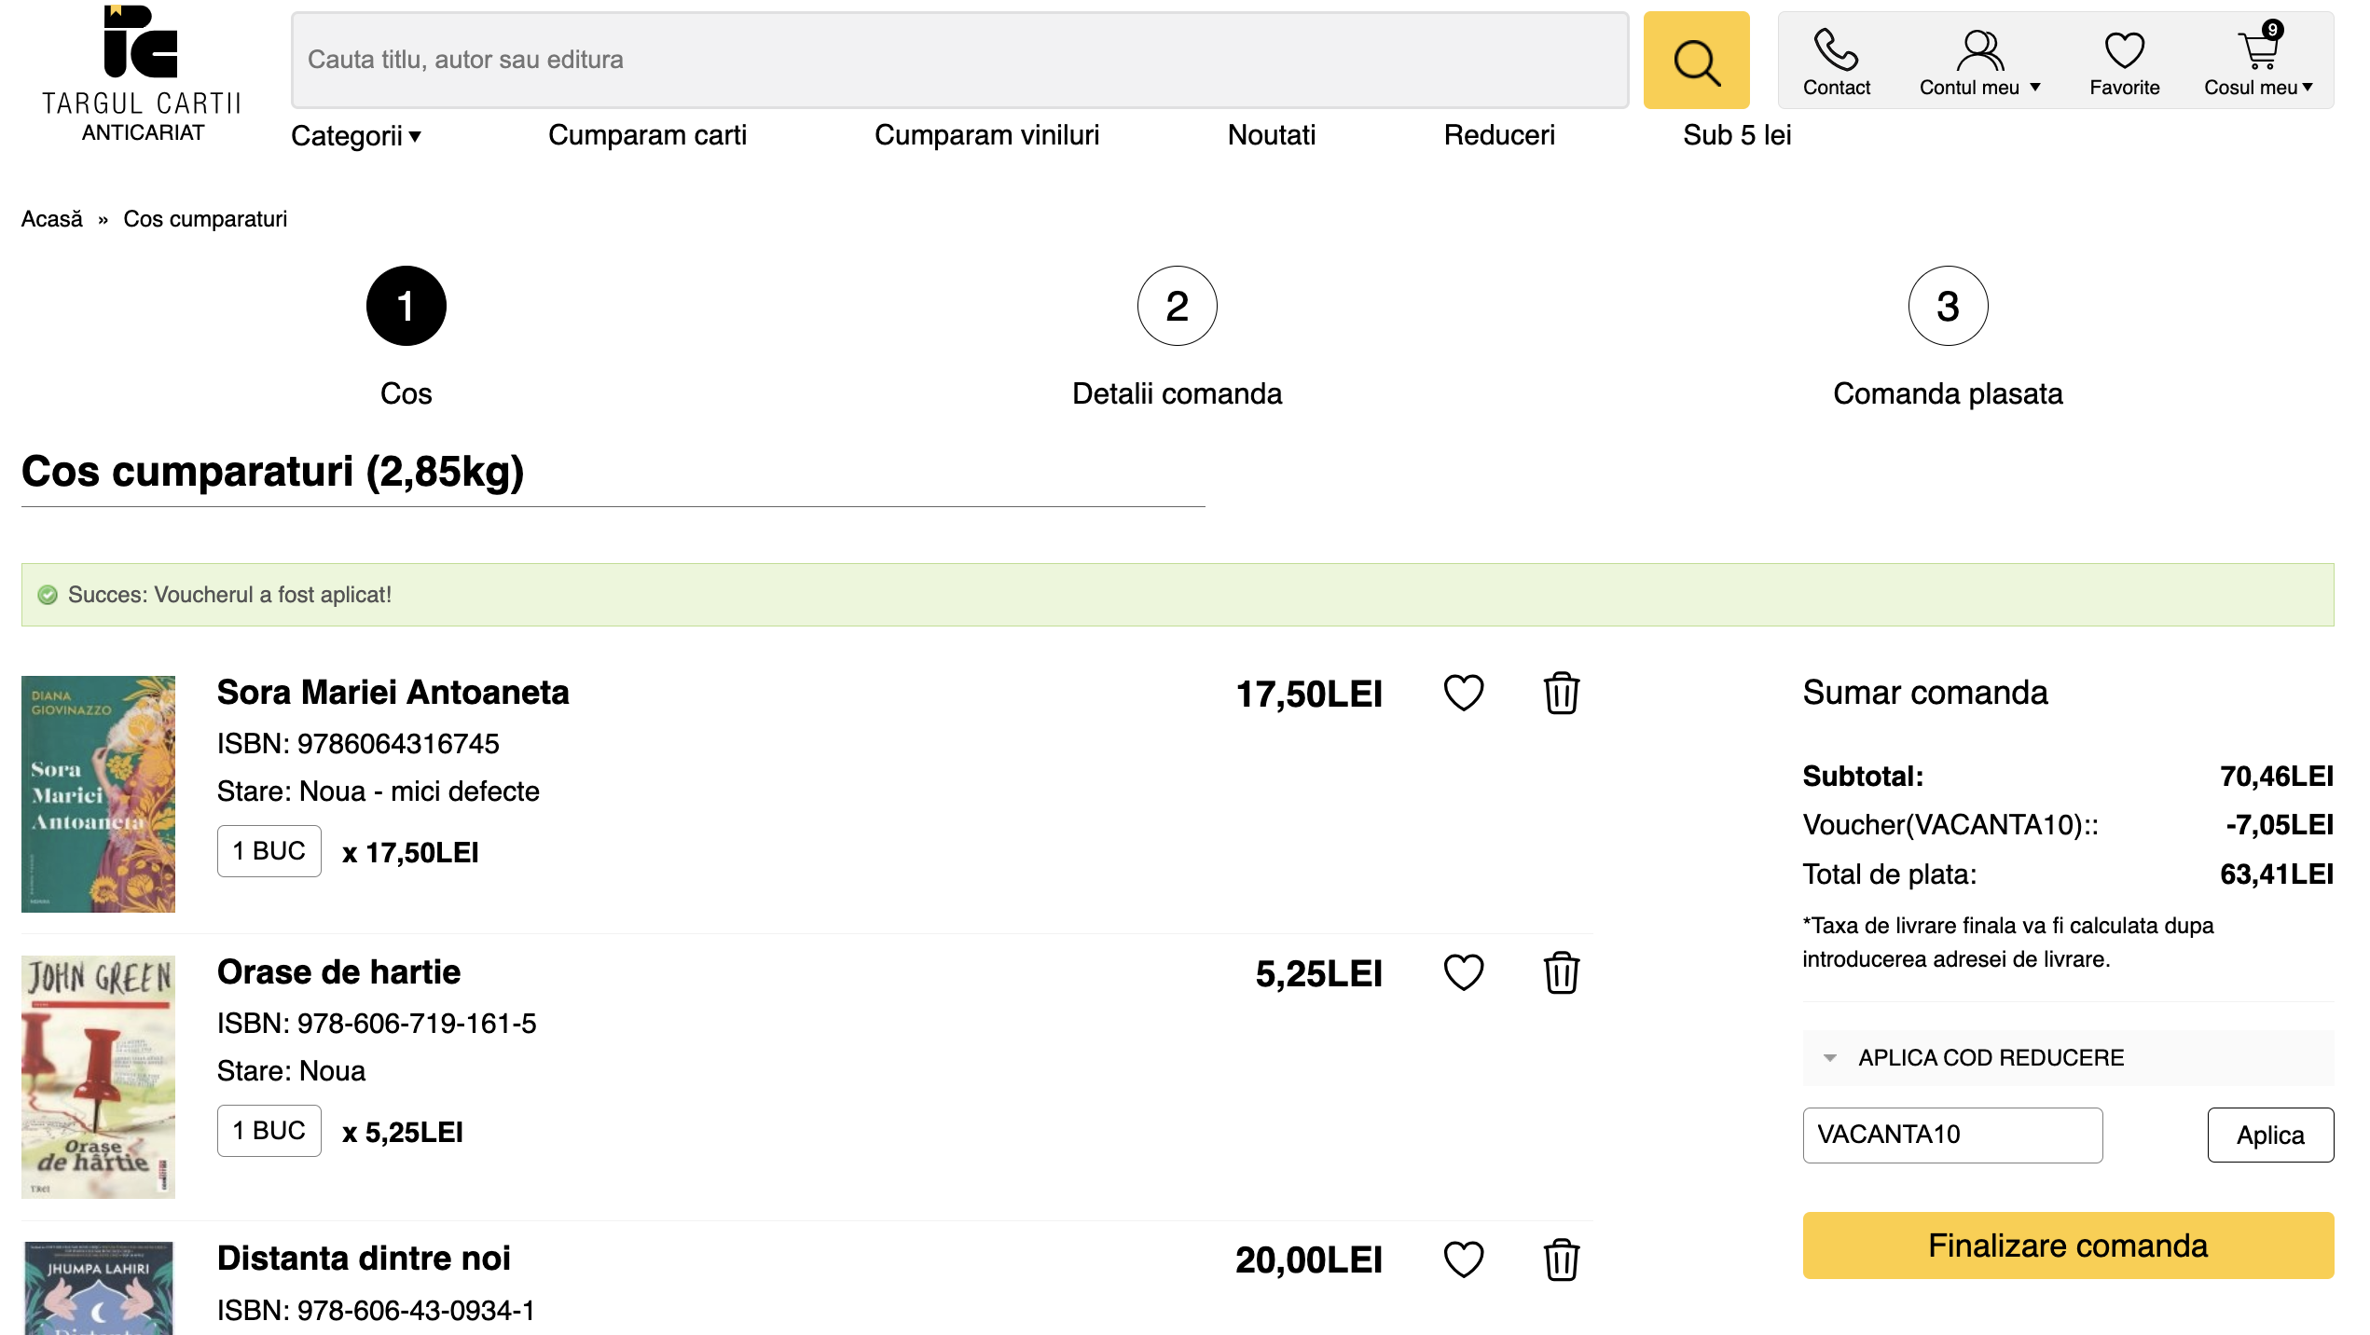This screenshot has width=2370, height=1335.
Task: Add Orase de hartie to favorites
Action: tap(1463, 972)
